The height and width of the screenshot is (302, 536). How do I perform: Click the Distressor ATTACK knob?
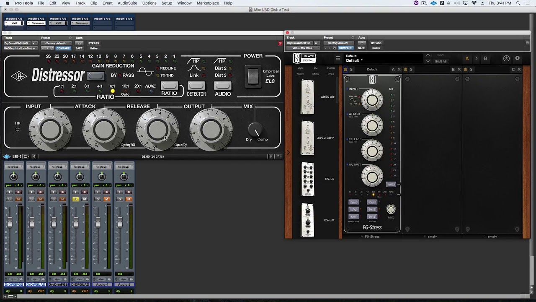[103, 130]
